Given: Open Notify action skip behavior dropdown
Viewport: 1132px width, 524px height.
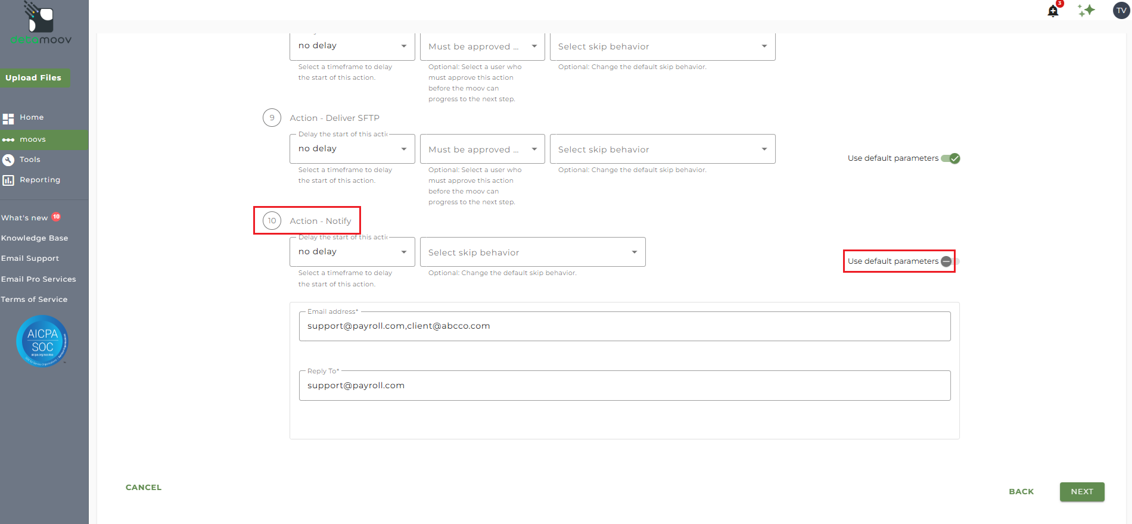Looking at the screenshot, I should click(532, 252).
